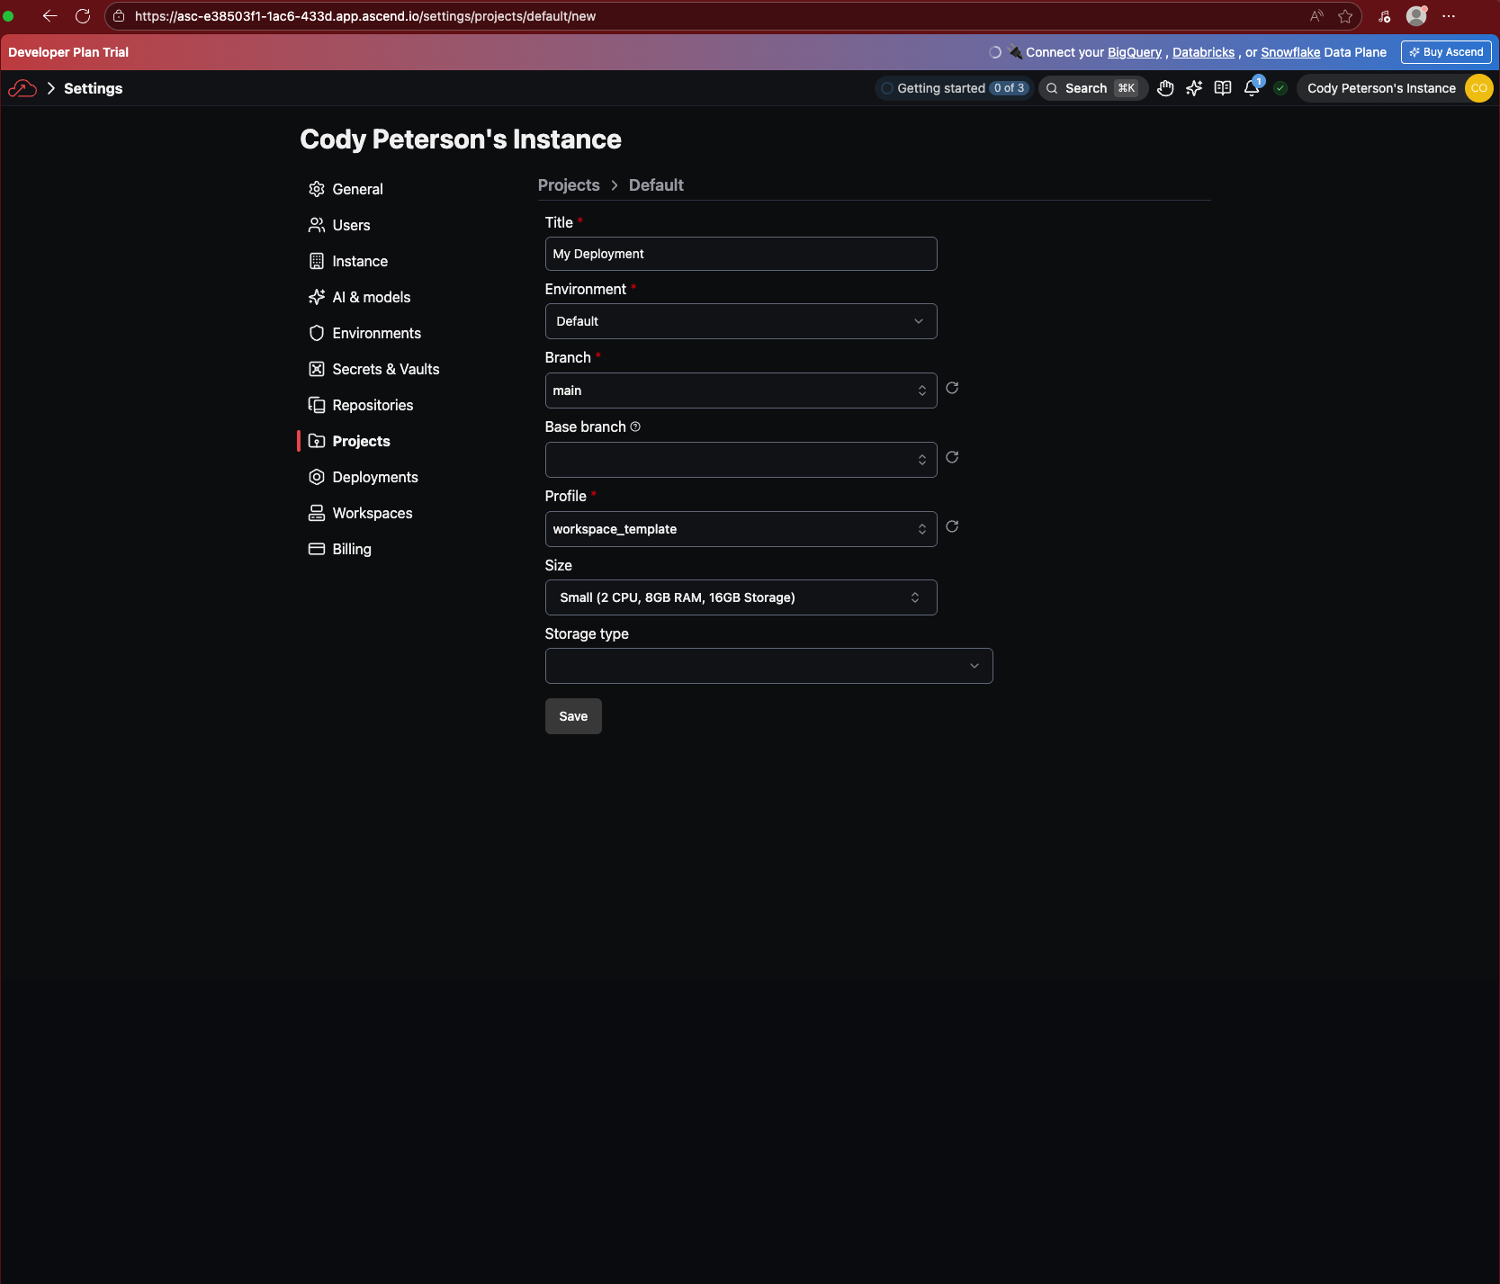
Task: Click the Projects breadcrumb
Action: pyautogui.click(x=569, y=185)
